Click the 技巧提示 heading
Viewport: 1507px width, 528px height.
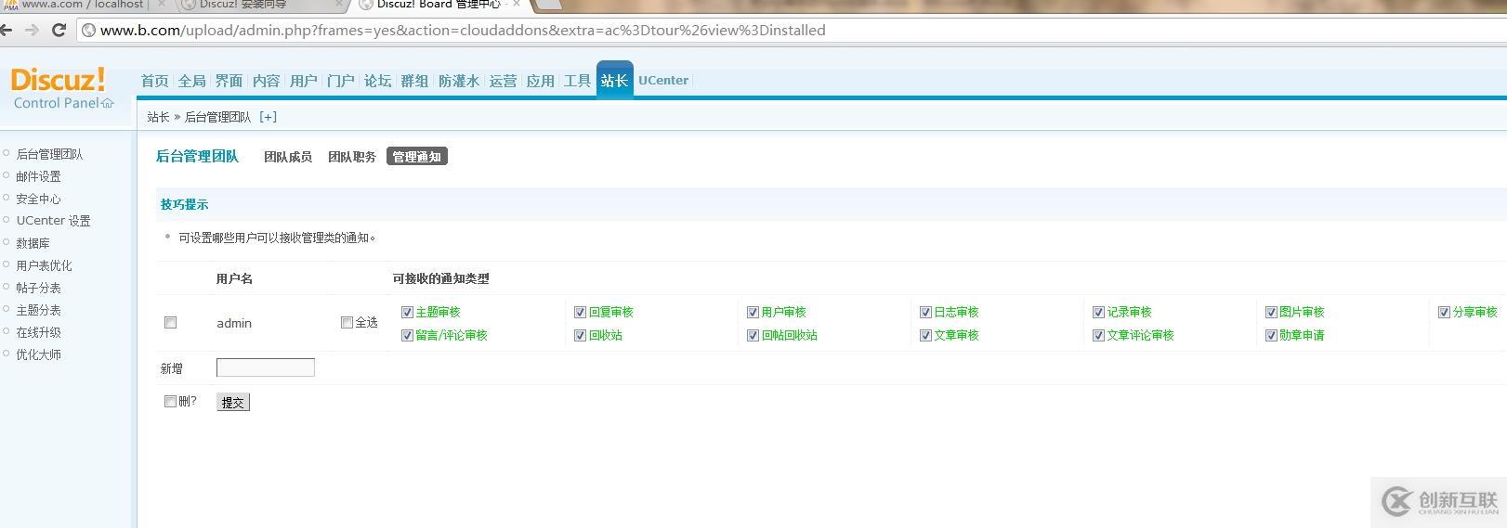(x=184, y=204)
